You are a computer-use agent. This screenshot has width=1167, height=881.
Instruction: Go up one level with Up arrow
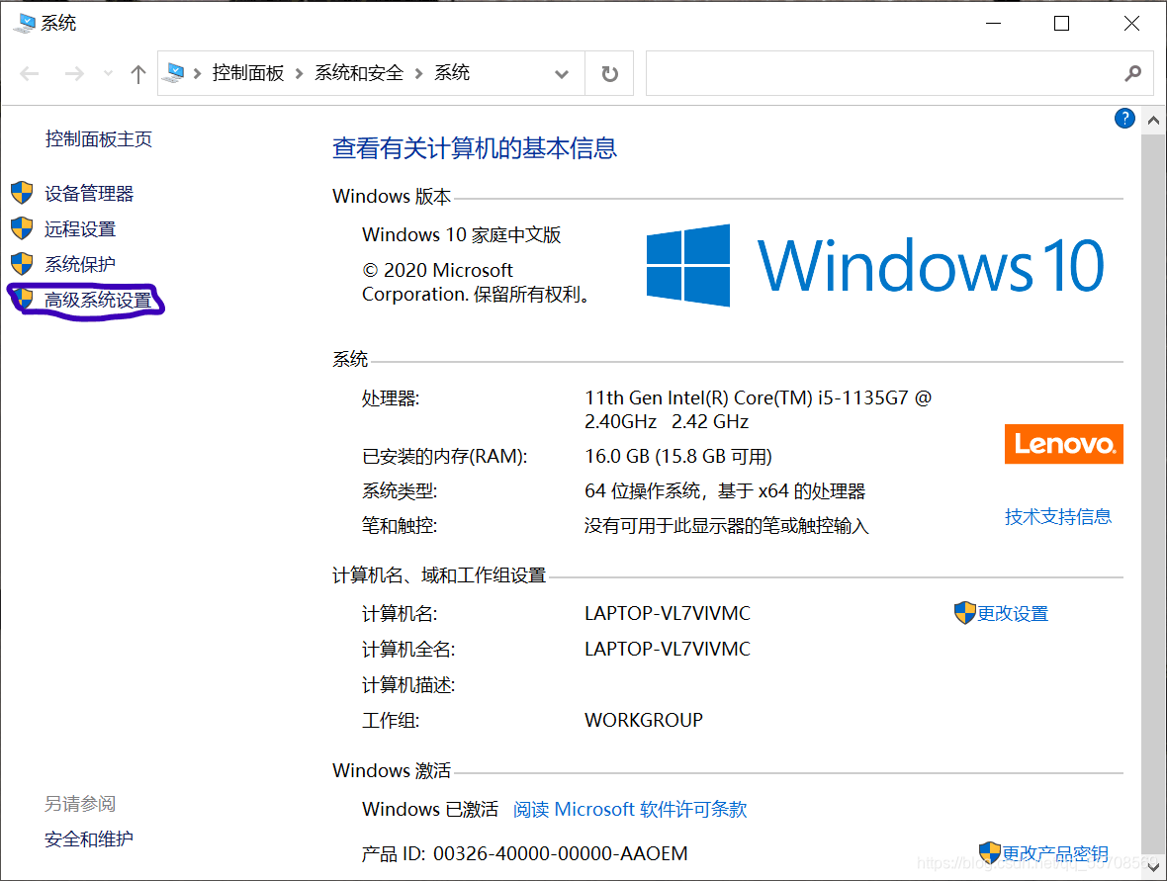pos(137,74)
